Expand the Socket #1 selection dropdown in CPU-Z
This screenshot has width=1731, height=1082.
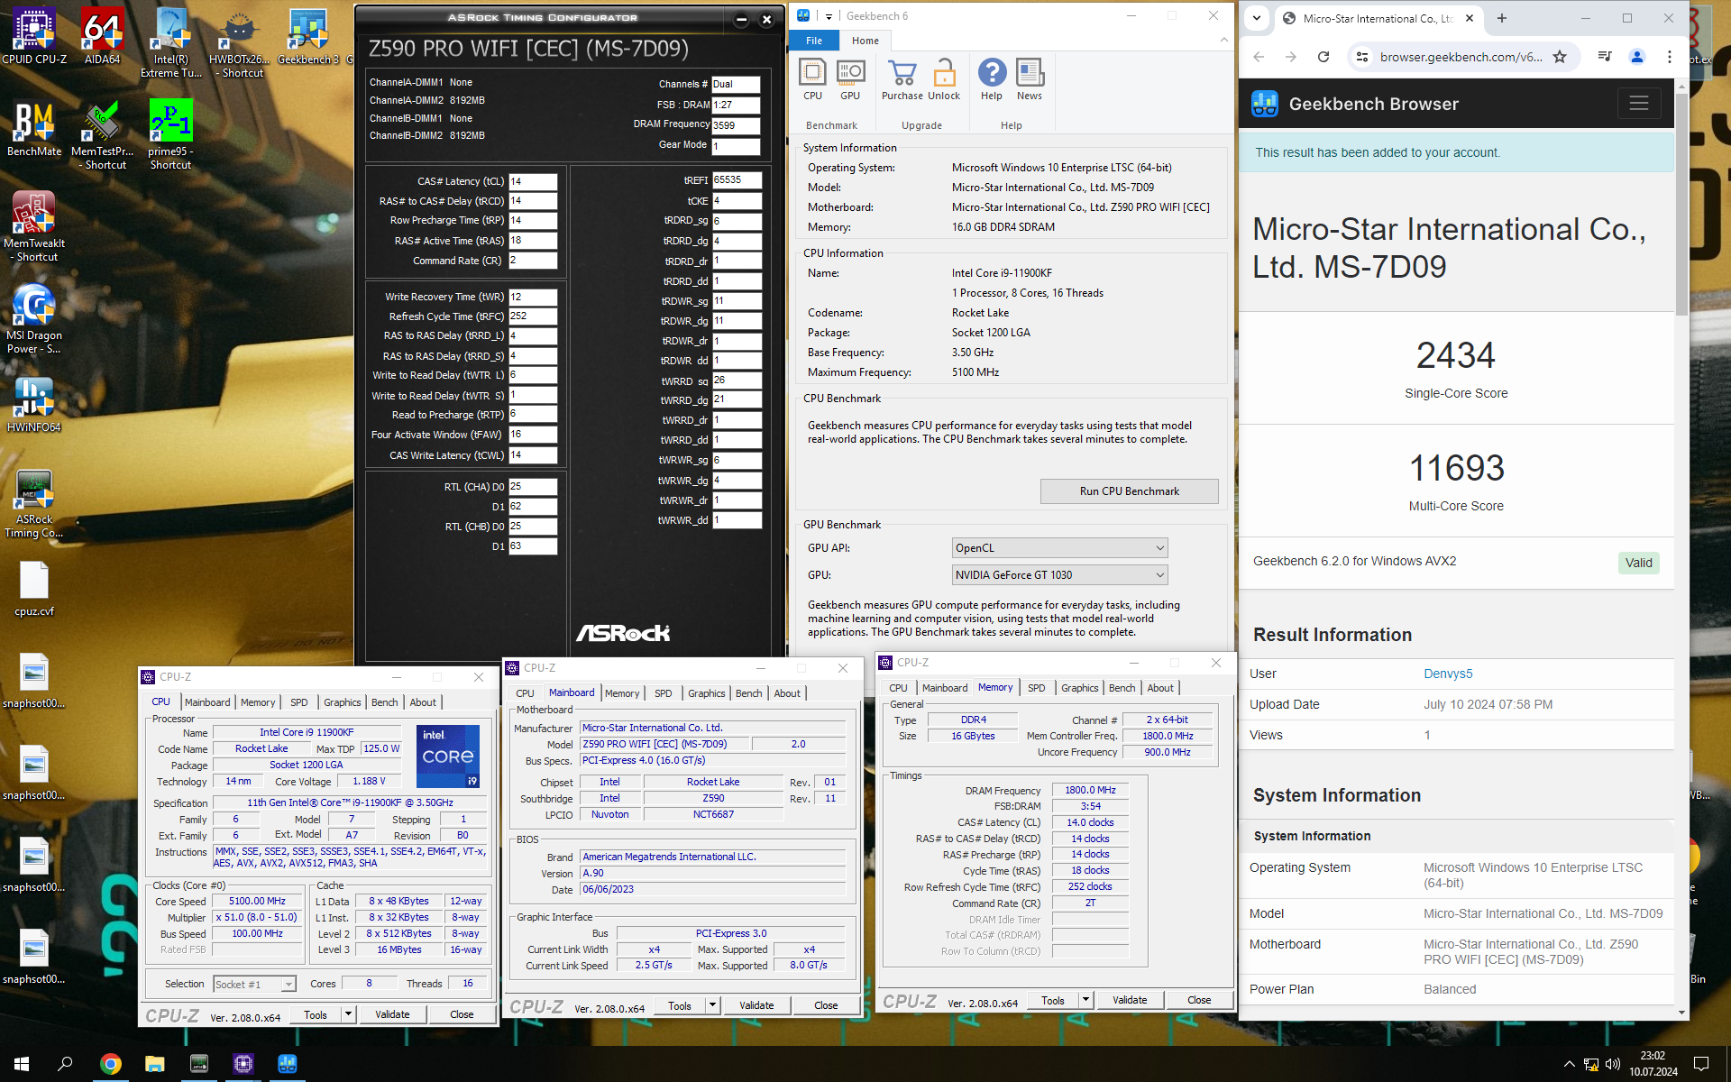pos(288,985)
